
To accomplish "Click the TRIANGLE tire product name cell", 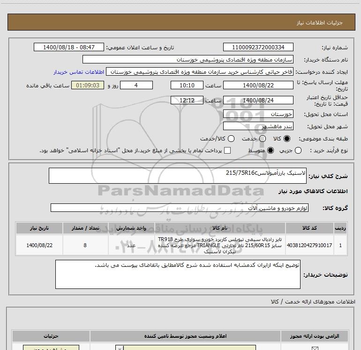I will click(220, 245).
